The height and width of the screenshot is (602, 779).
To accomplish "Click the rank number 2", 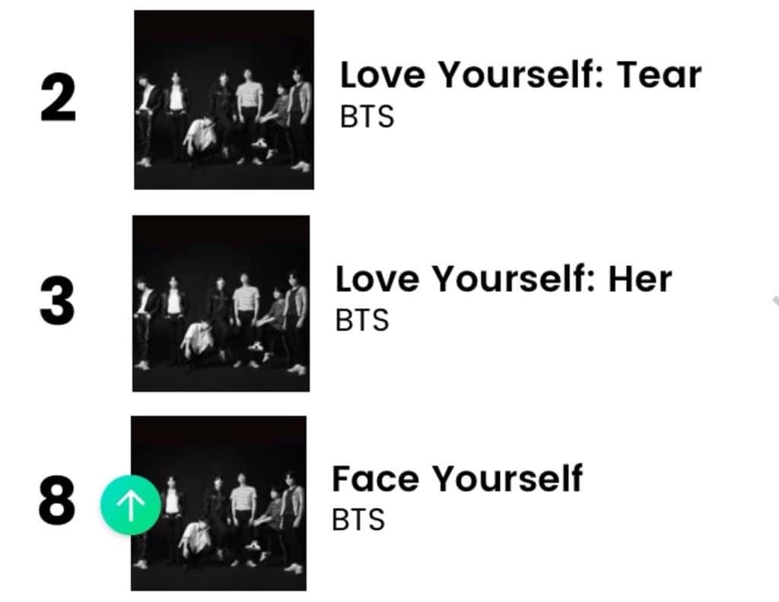I will 59,100.
